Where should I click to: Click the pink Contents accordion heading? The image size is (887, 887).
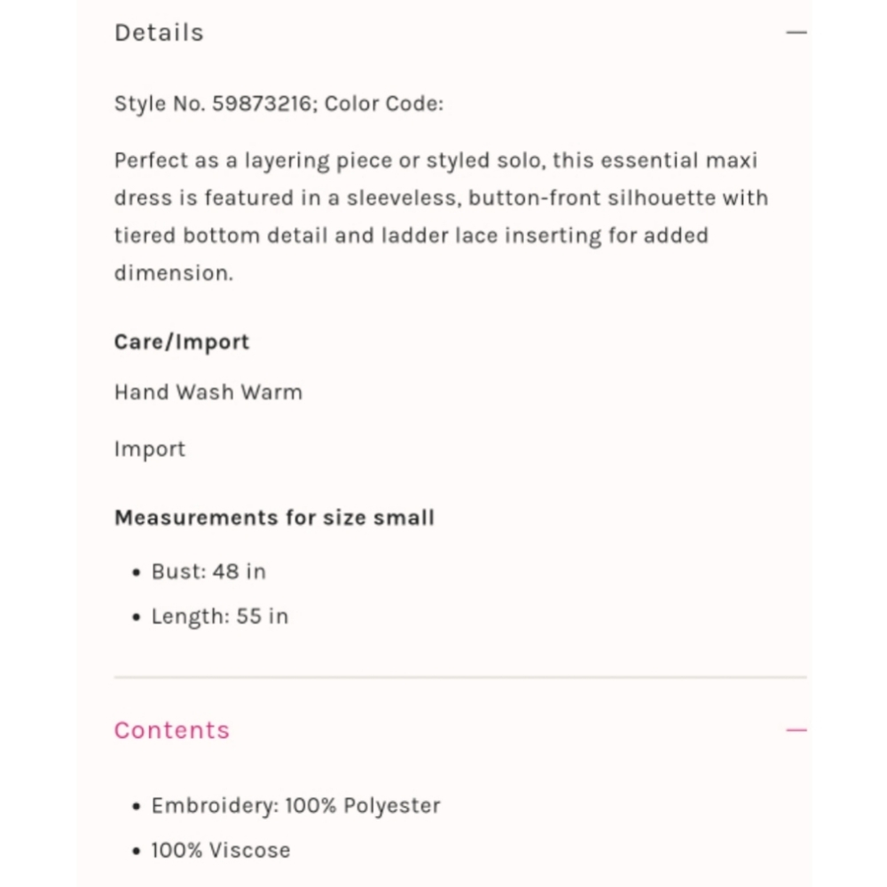pos(172,730)
